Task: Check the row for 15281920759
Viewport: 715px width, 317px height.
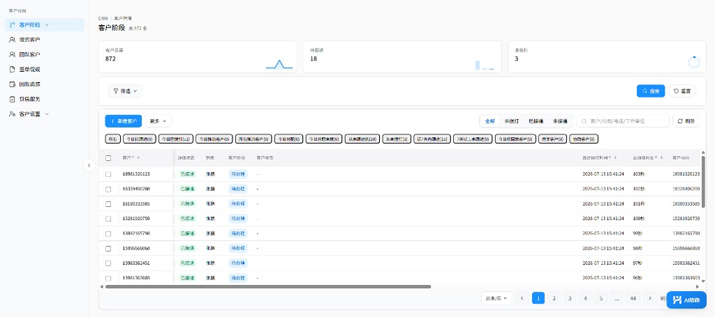Action: (x=108, y=219)
